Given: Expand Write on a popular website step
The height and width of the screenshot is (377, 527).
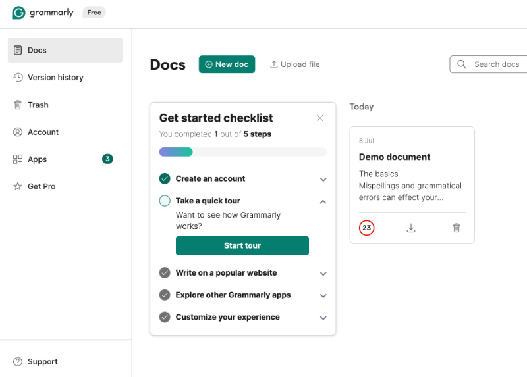Looking at the screenshot, I should (323, 274).
